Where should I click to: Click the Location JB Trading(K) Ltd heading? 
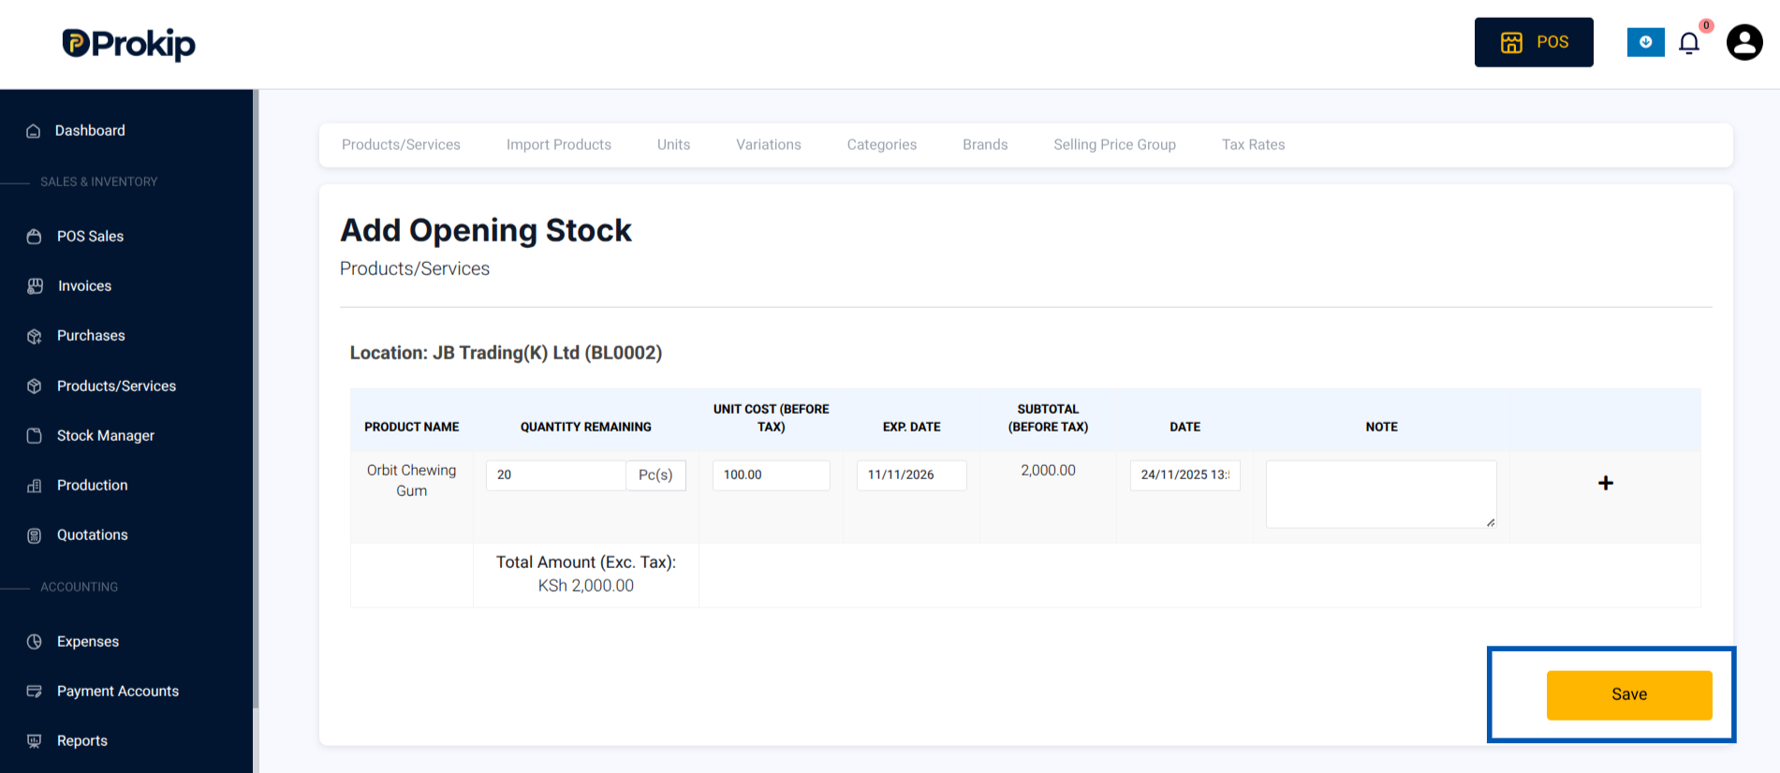(506, 353)
